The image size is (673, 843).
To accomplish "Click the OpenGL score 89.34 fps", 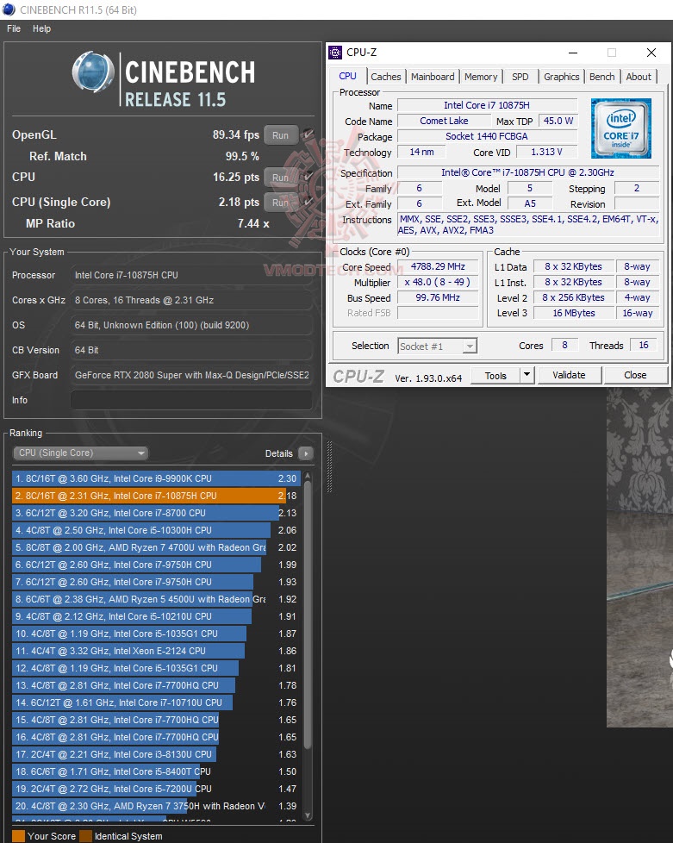I will pos(235,134).
